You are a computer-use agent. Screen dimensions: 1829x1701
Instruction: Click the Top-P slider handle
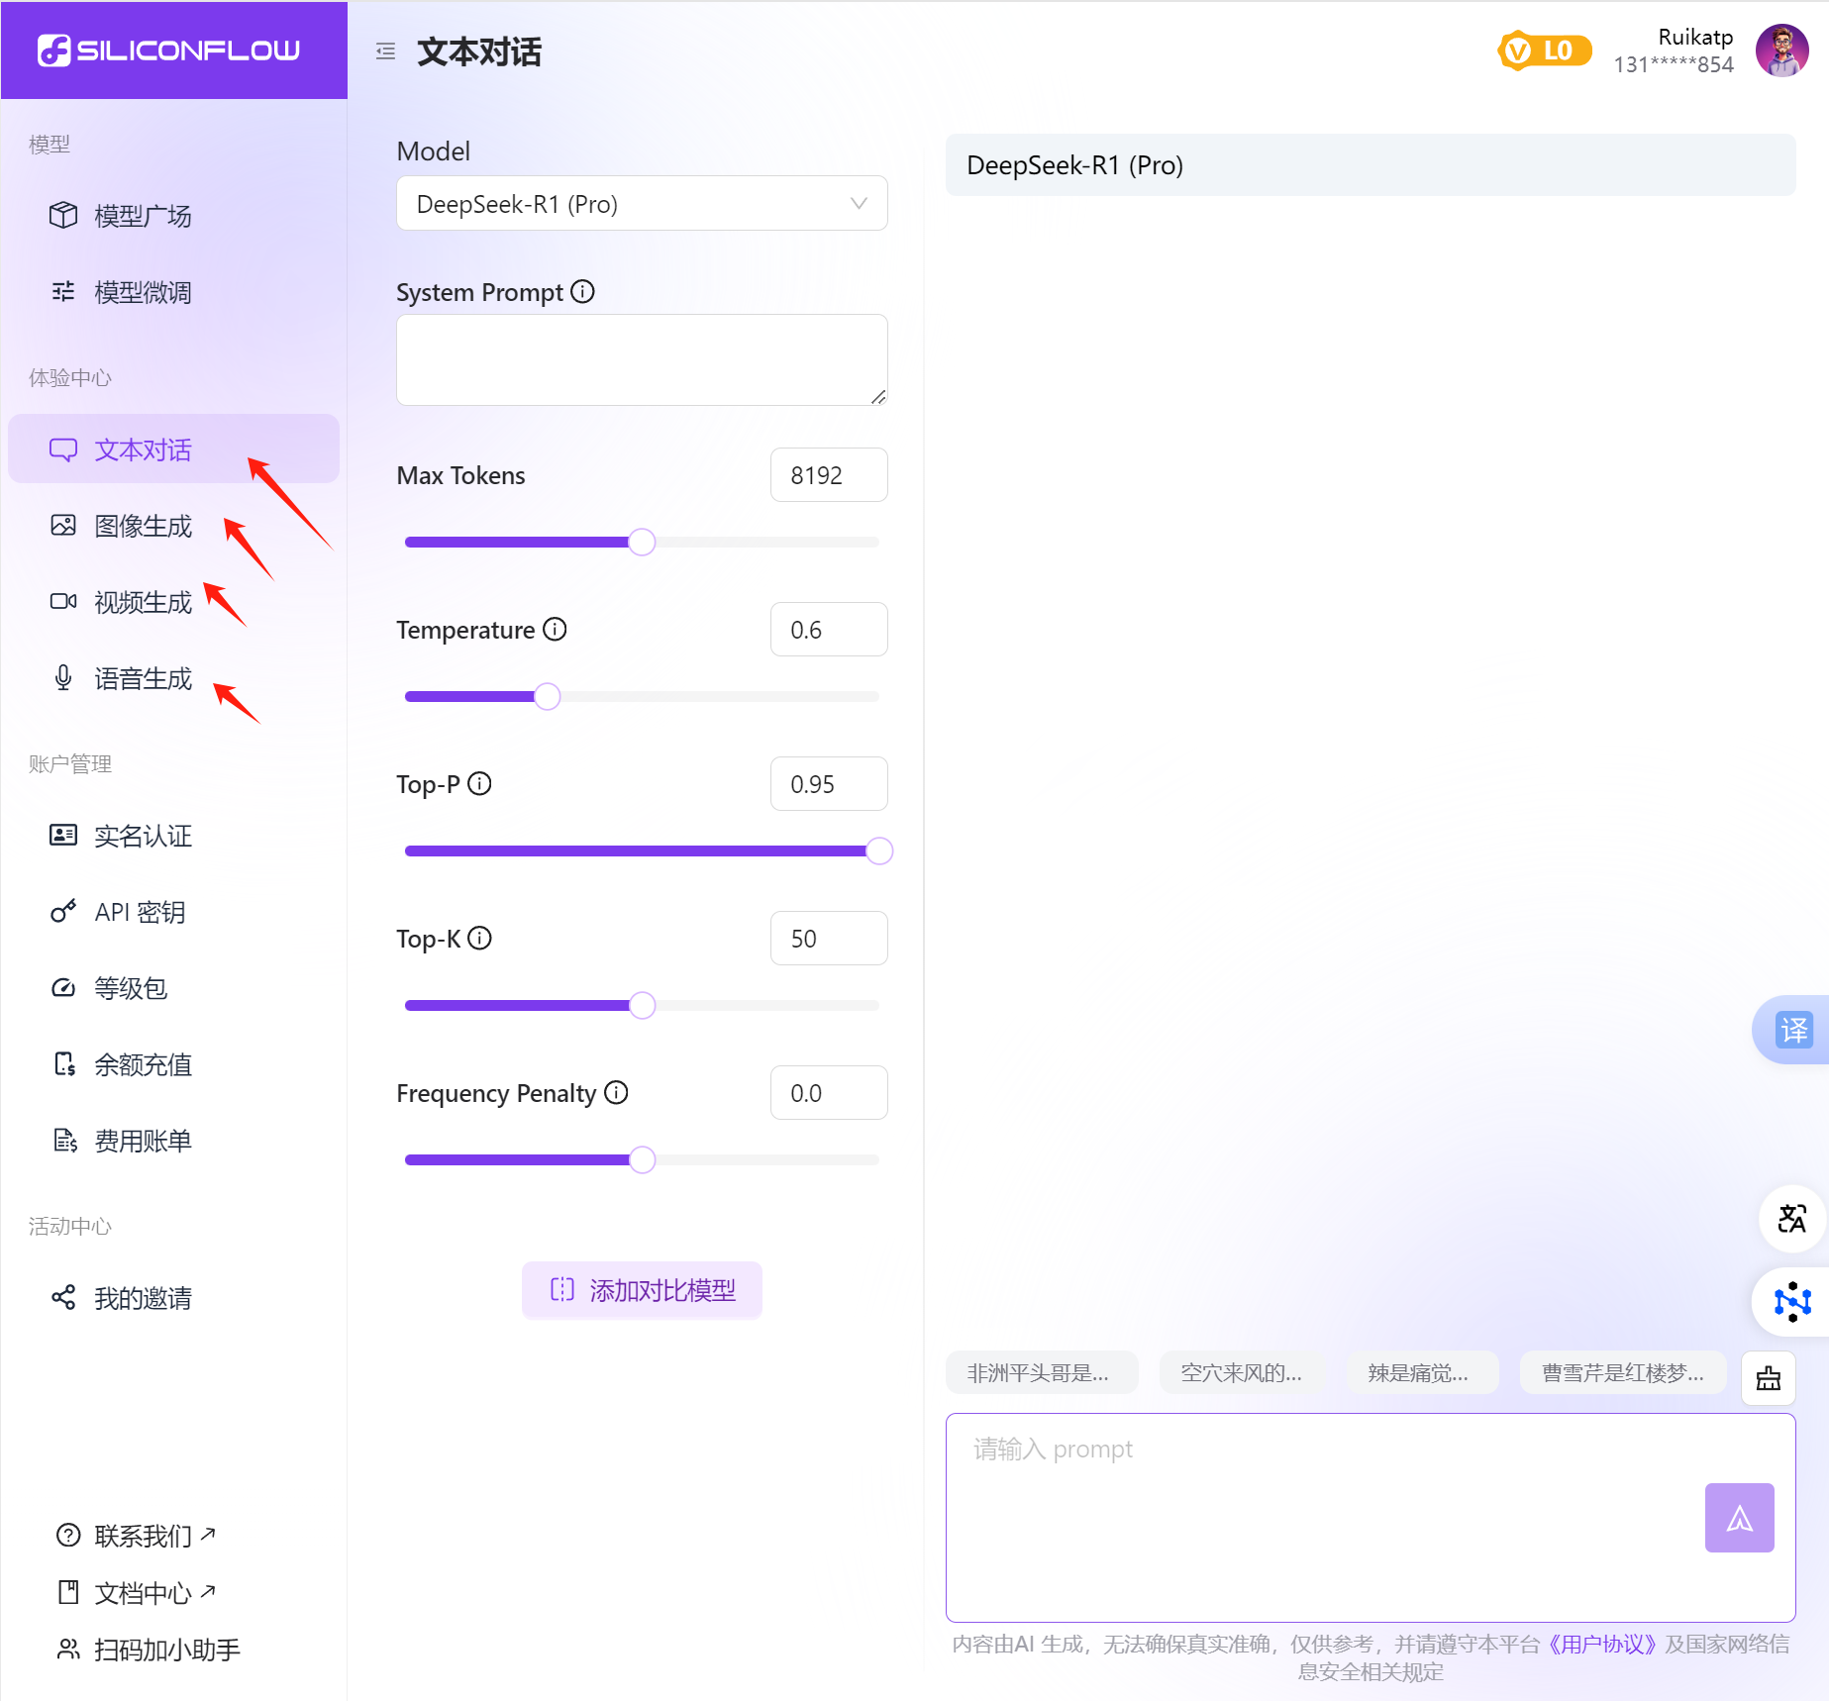point(879,851)
